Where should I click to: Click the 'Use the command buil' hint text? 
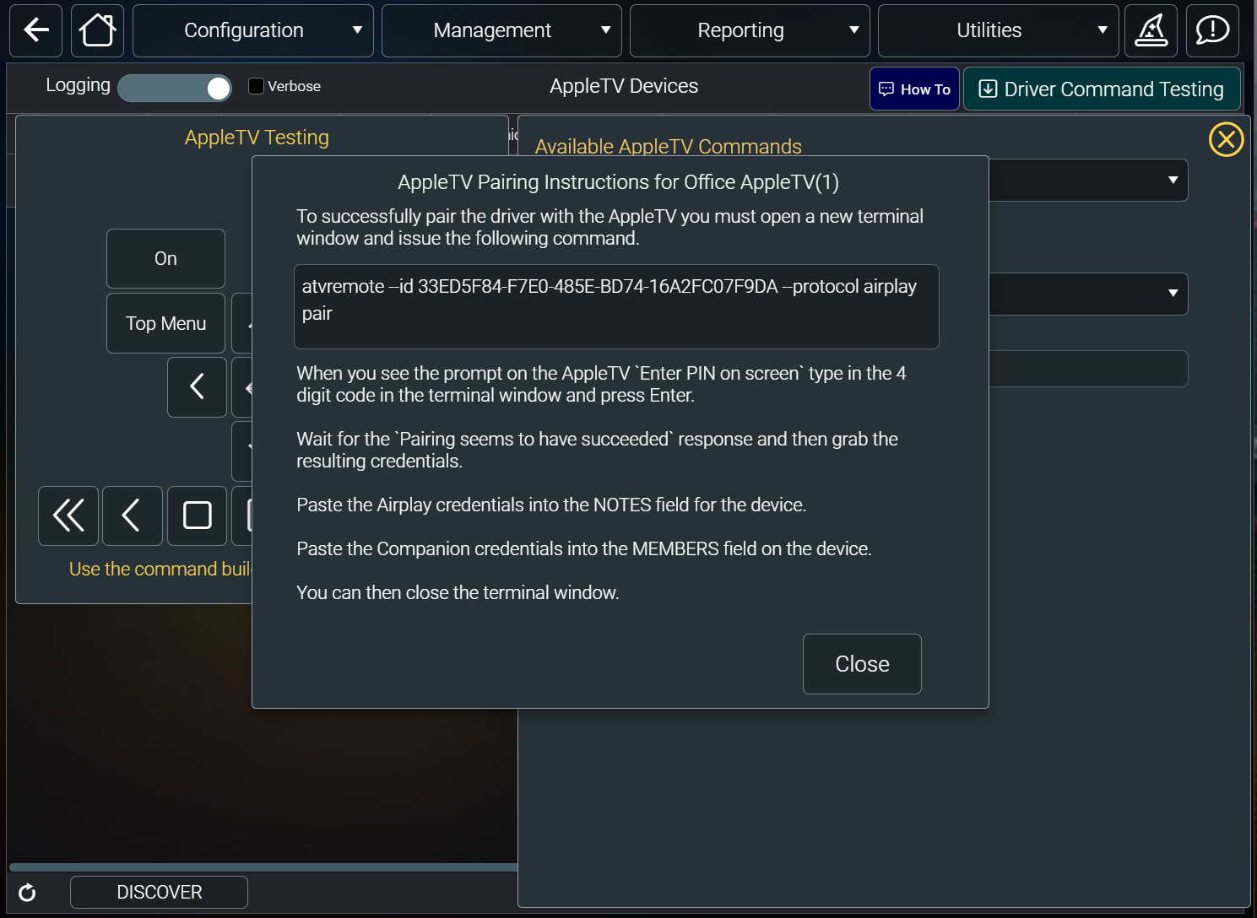point(160,569)
